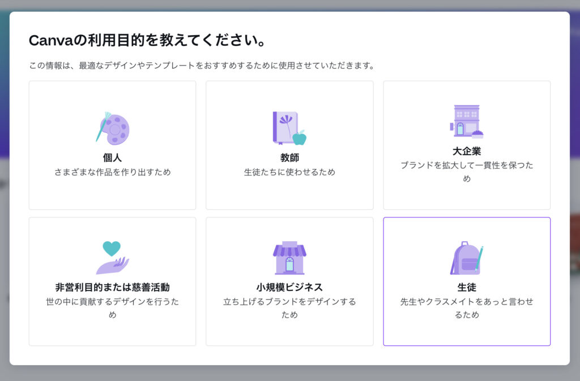Click text さまざまな作品を作り出すため
Screen dimensions: 580x381
113,172
